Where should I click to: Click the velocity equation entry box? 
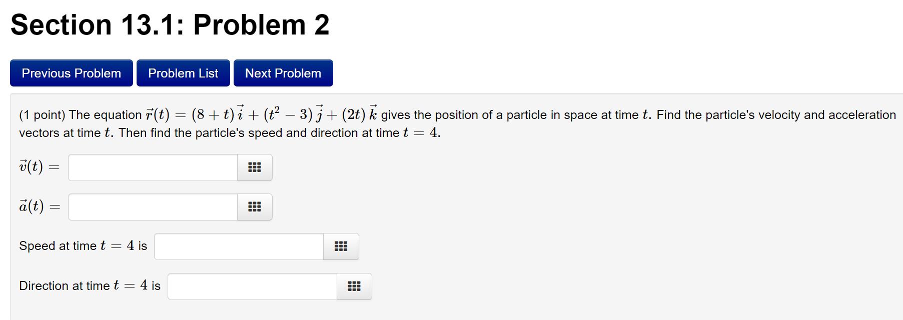click(x=150, y=167)
